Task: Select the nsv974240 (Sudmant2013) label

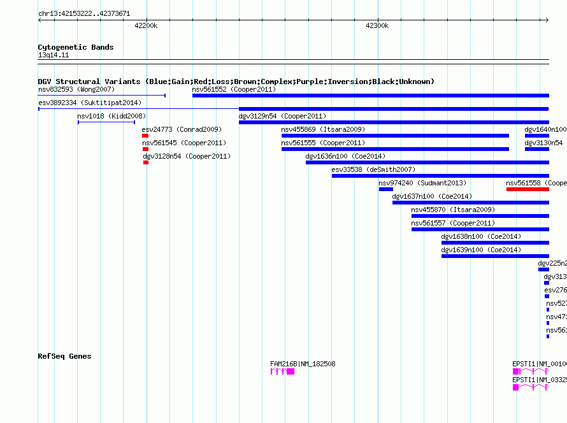Action: (422, 183)
